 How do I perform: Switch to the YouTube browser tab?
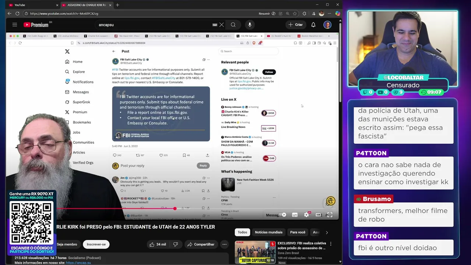point(33,5)
